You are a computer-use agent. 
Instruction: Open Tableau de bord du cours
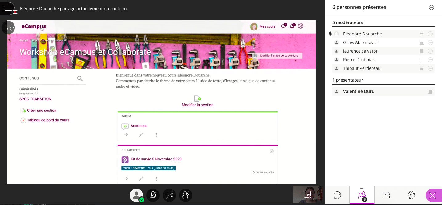tap(48, 120)
